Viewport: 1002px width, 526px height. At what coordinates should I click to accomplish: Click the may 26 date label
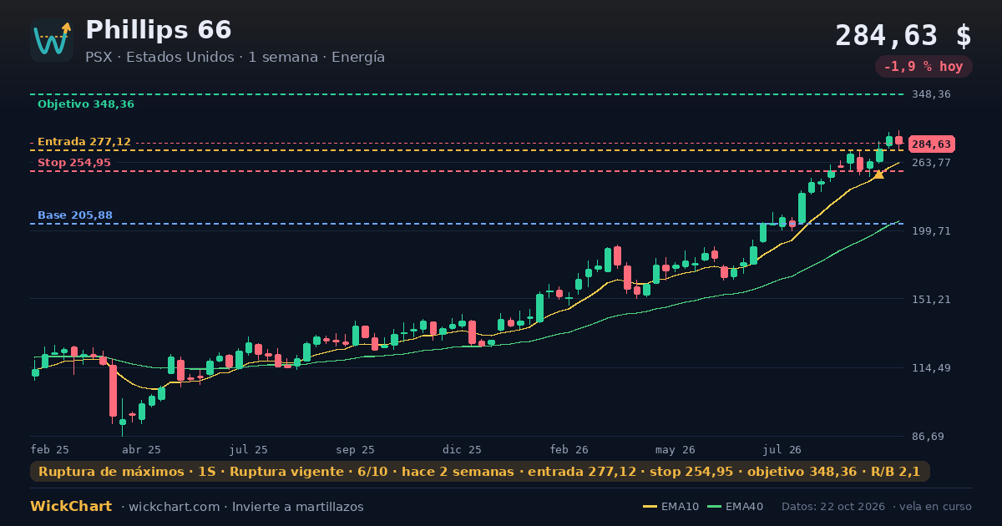pyautogui.click(x=676, y=449)
